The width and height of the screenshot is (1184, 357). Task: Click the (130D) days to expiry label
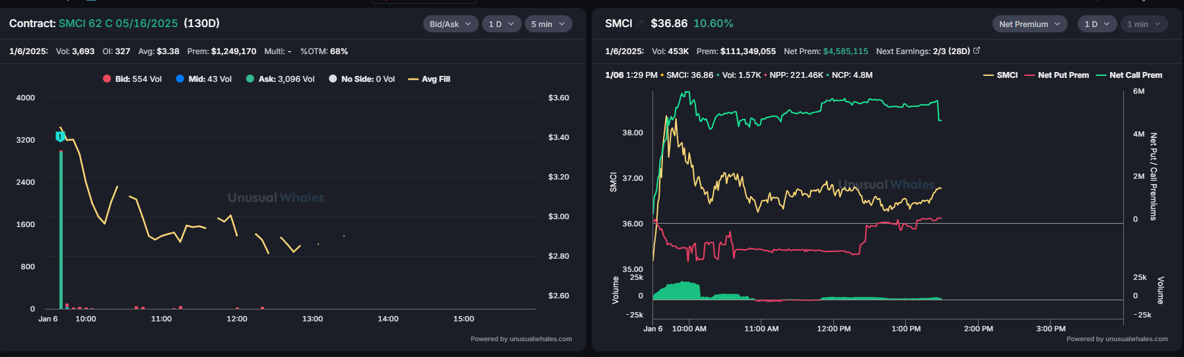click(201, 23)
